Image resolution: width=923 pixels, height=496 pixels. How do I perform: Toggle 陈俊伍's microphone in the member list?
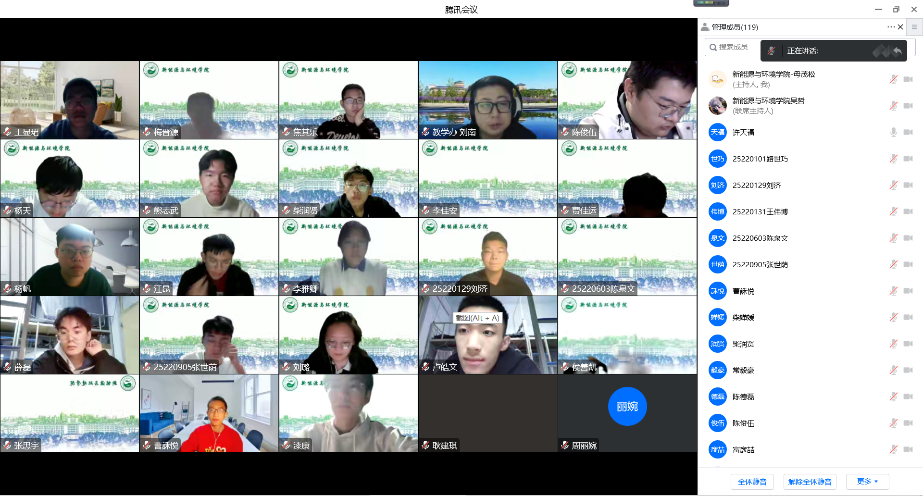[893, 423]
